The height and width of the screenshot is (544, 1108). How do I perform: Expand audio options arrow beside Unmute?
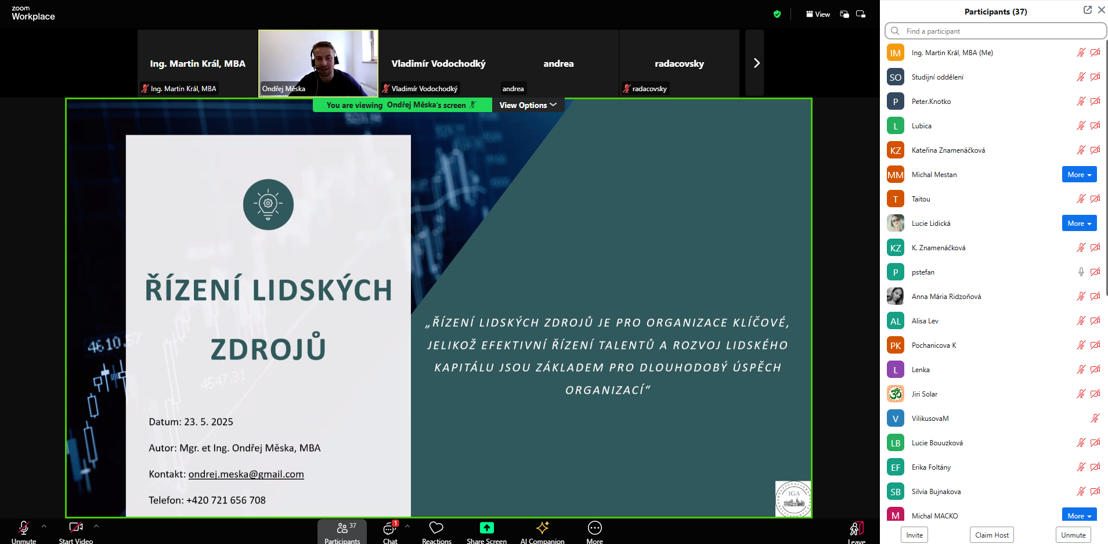click(44, 526)
